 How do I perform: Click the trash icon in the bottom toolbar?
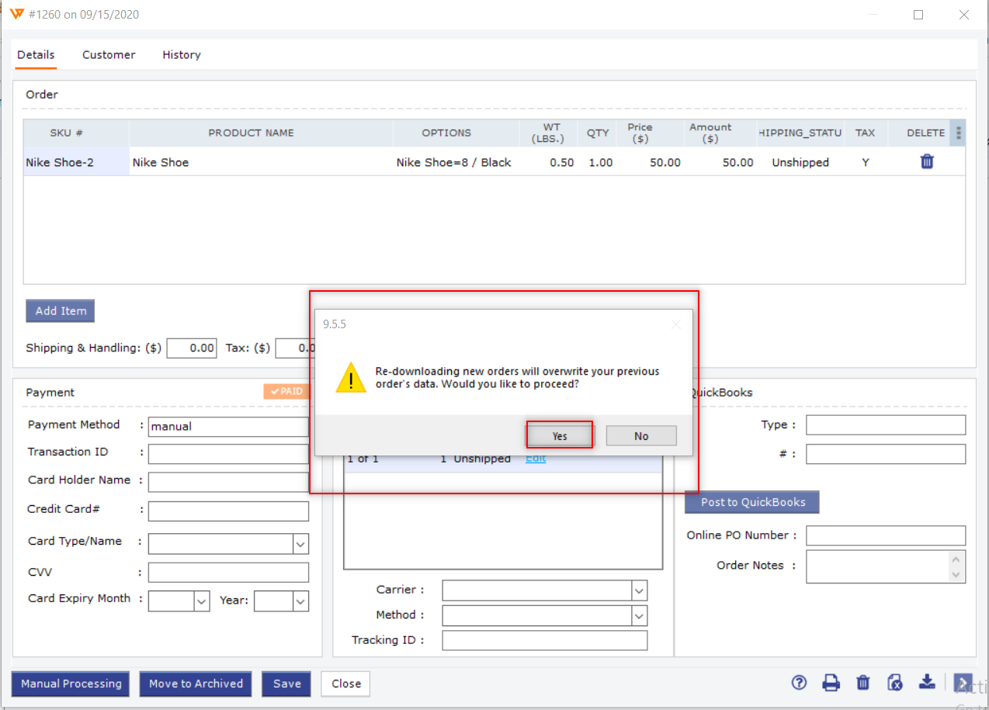click(862, 683)
